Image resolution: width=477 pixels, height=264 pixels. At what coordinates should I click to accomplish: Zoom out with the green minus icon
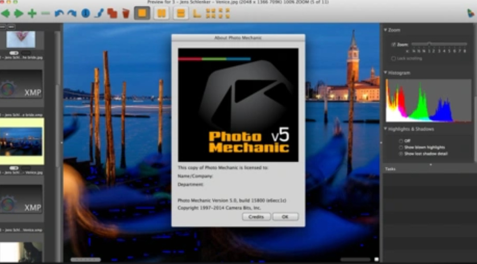[45, 13]
